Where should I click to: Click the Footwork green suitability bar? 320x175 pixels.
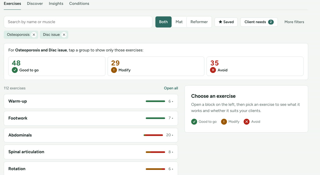155,118
